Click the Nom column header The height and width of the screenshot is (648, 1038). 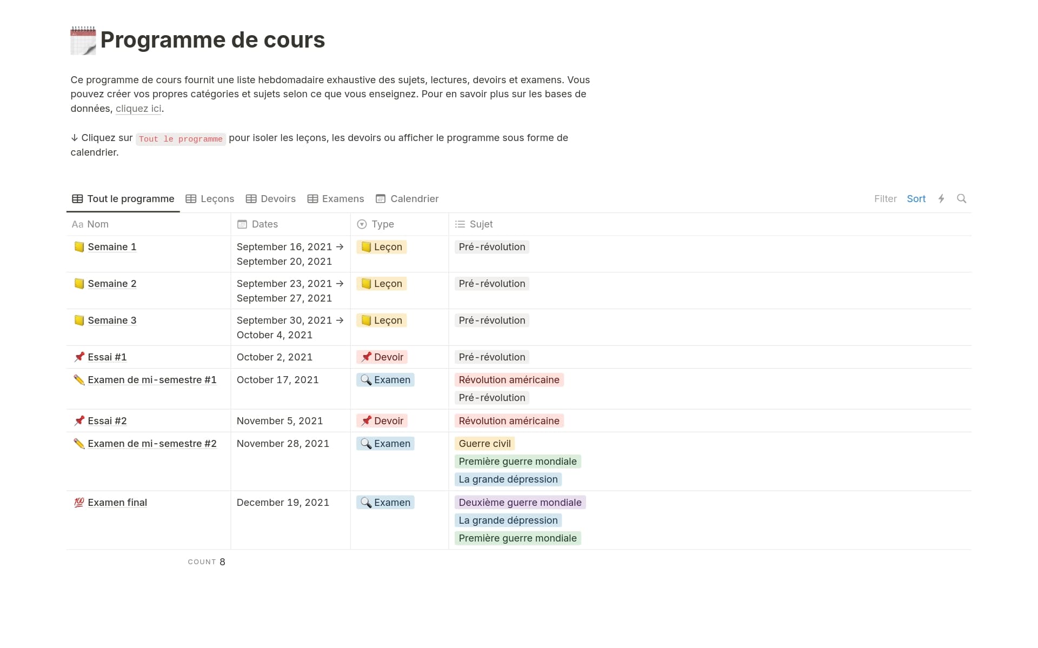point(97,224)
